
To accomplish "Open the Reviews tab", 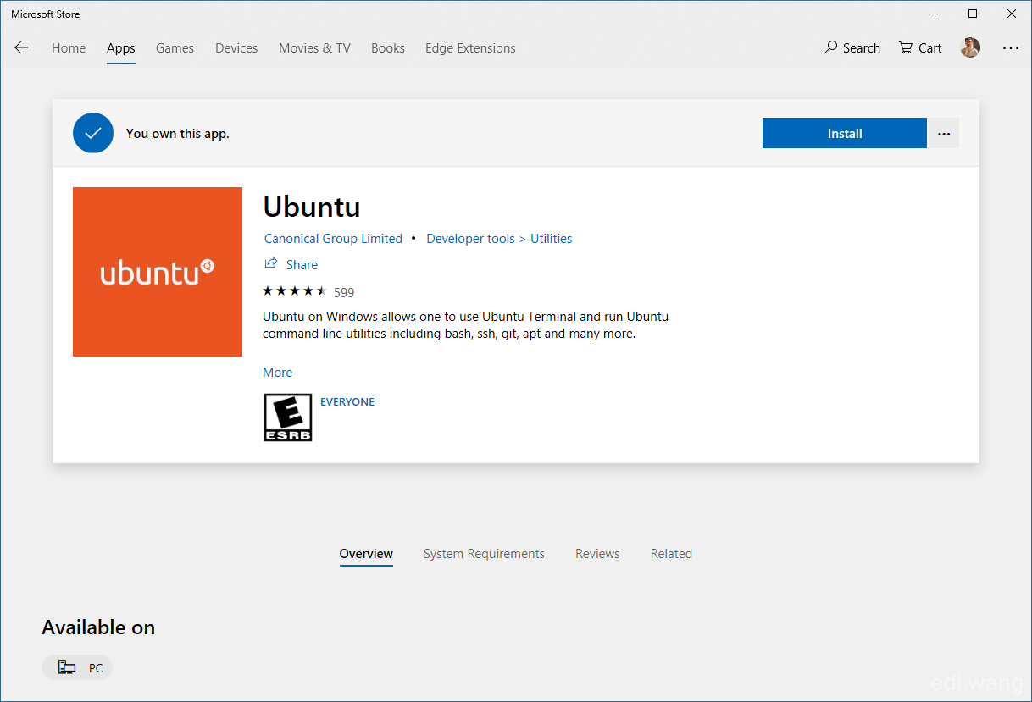I will (597, 554).
